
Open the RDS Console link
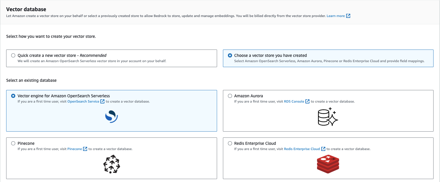point(294,101)
